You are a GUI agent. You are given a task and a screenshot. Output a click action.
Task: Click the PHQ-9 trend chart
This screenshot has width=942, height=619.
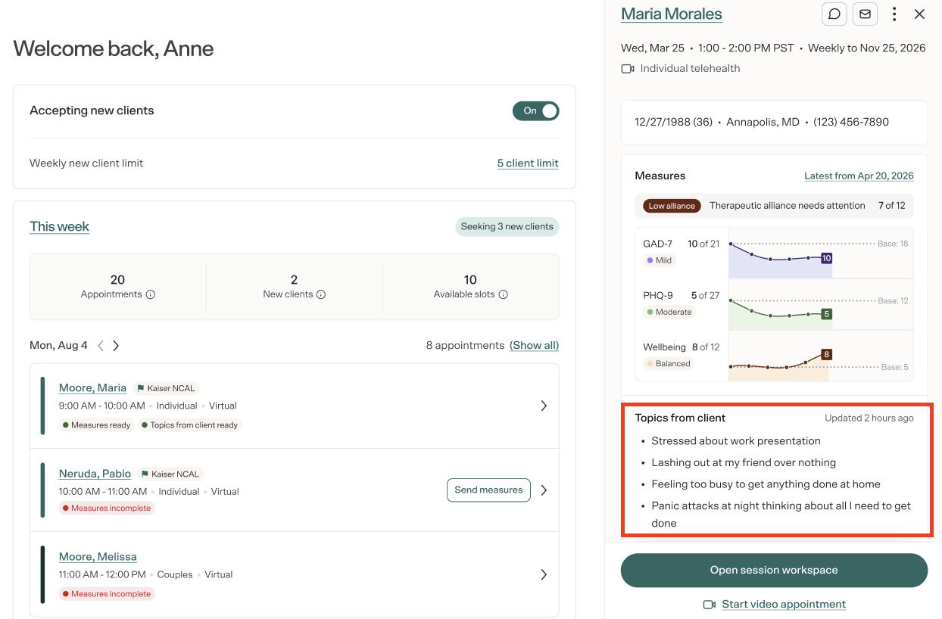tap(820, 305)
